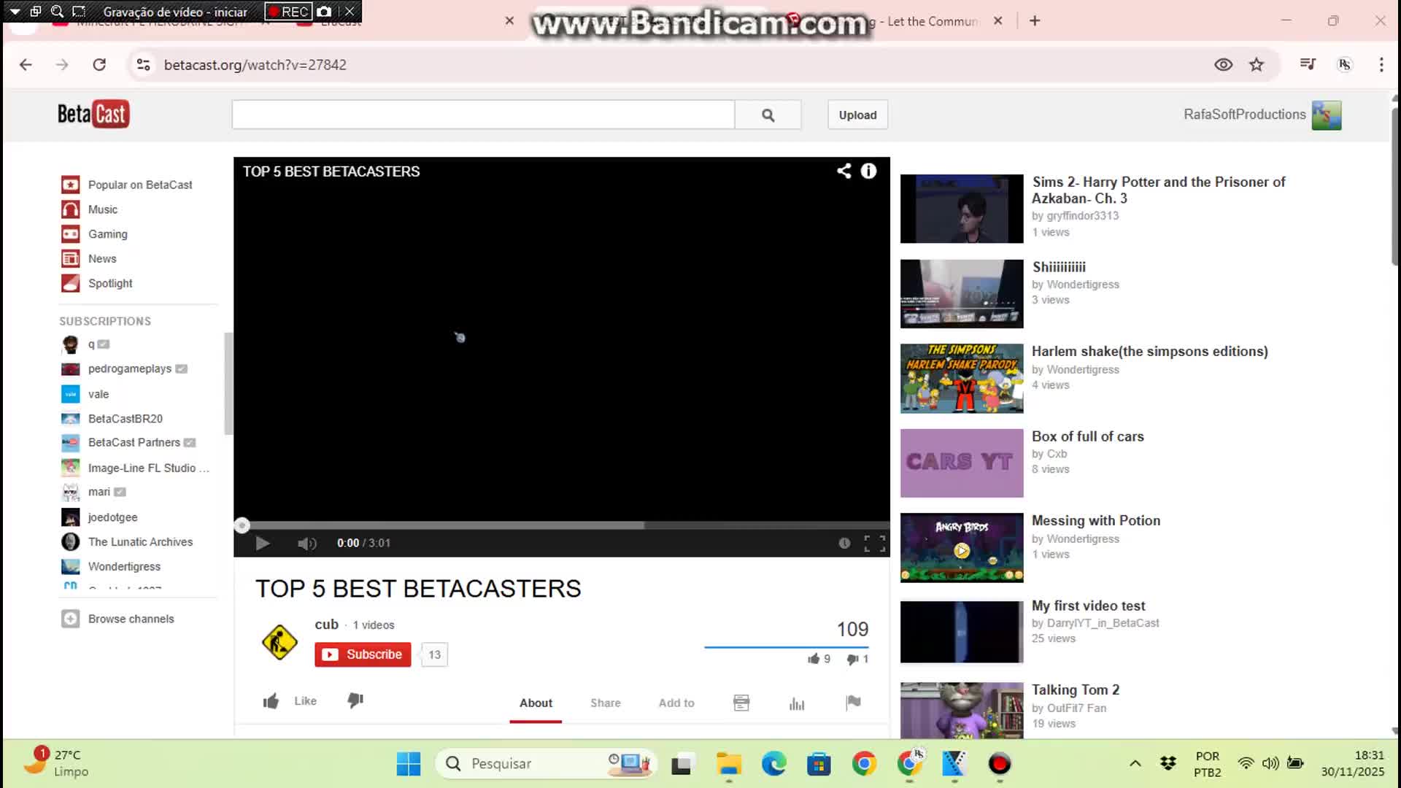Toggle fullscreen video mode

[x=874, y=543]
